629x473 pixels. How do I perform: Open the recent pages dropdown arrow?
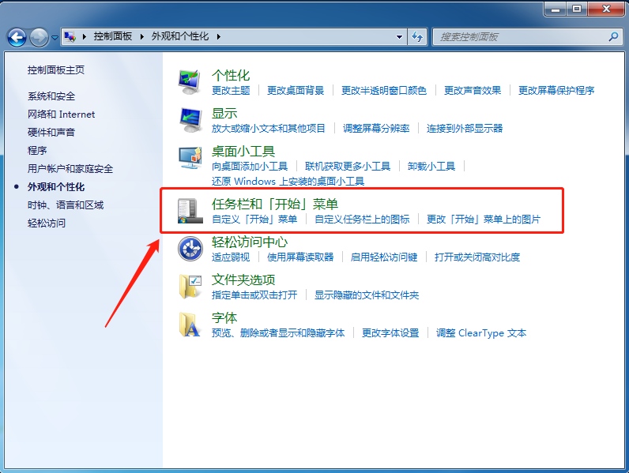pos(55,37)
